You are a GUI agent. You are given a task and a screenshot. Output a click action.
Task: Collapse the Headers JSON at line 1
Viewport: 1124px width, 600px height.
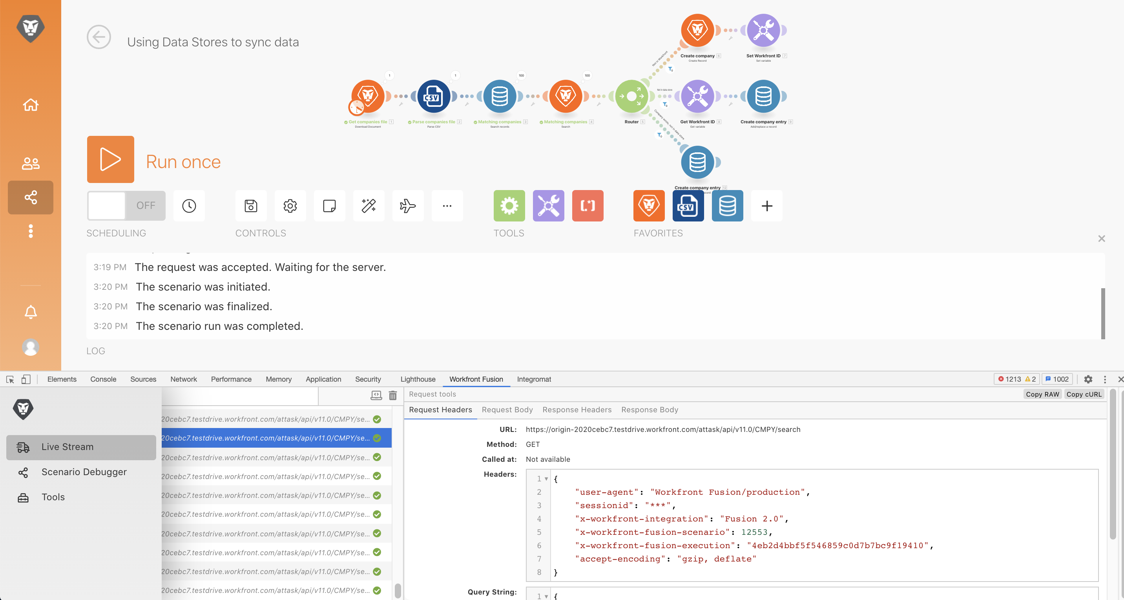546,479
